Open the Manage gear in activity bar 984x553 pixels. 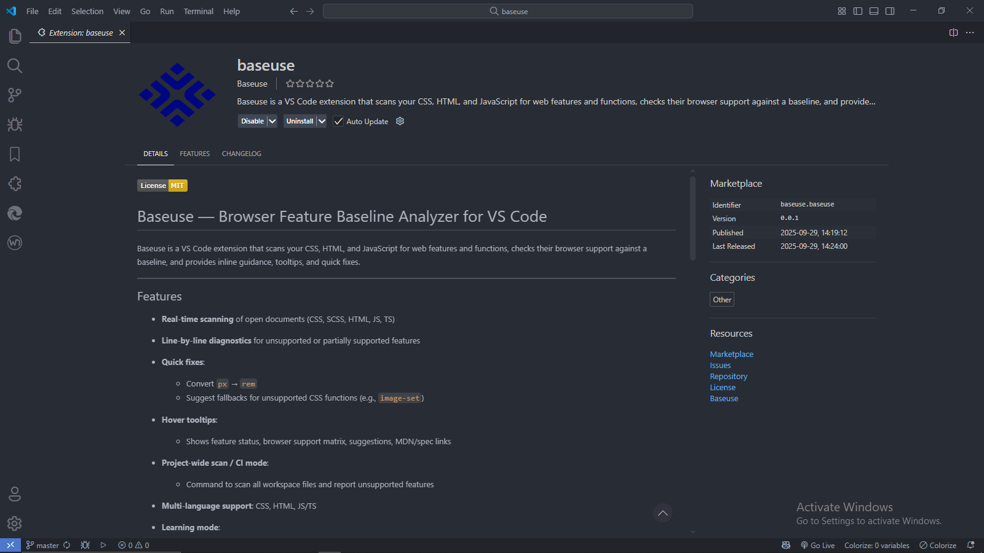(15, 524)
